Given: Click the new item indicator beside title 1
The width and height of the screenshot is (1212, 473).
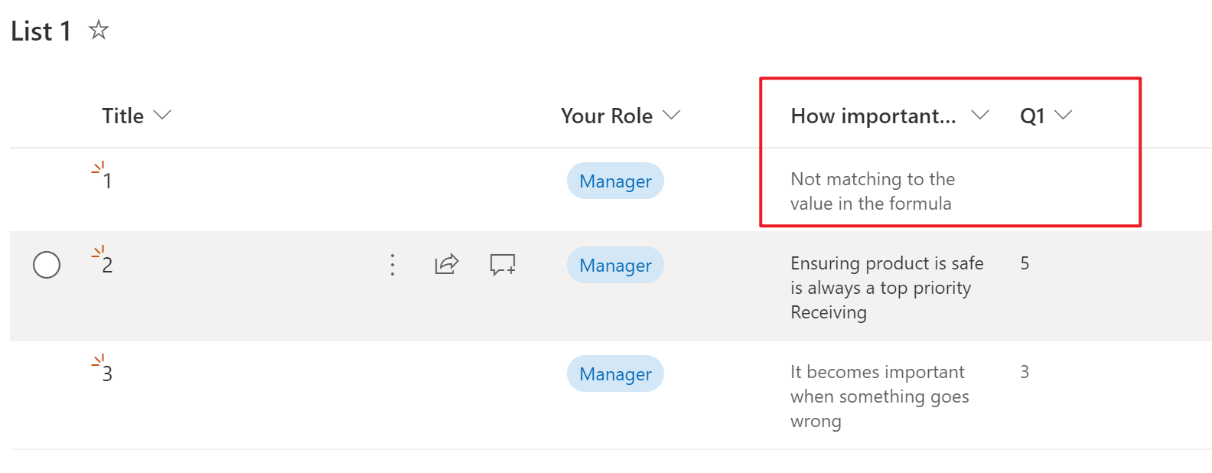Looking at the screenshot, I should (x=98, y=168).
